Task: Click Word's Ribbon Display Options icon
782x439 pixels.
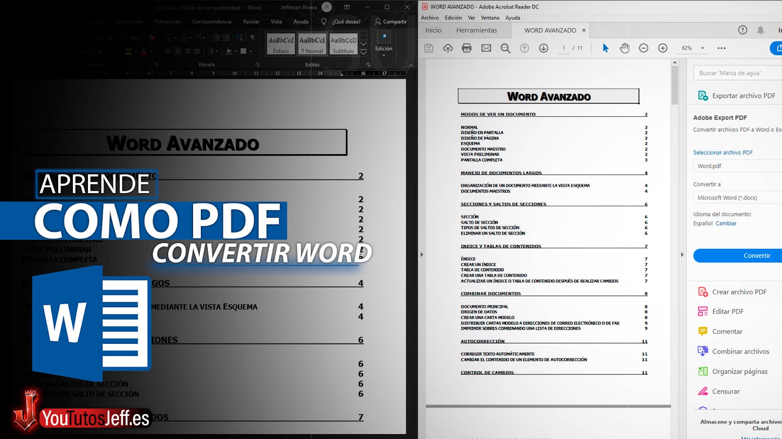Action: click(347, 7)
